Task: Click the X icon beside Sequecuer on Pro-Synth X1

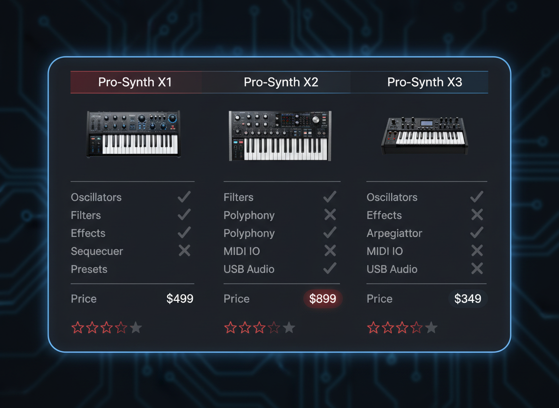Action: (x=184, y=251)
